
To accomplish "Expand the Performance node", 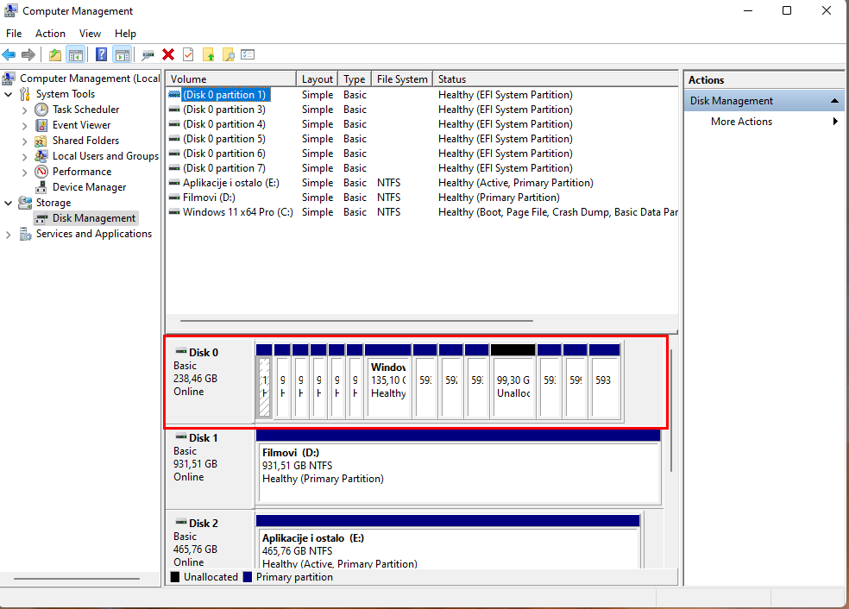I will (24, 173).
